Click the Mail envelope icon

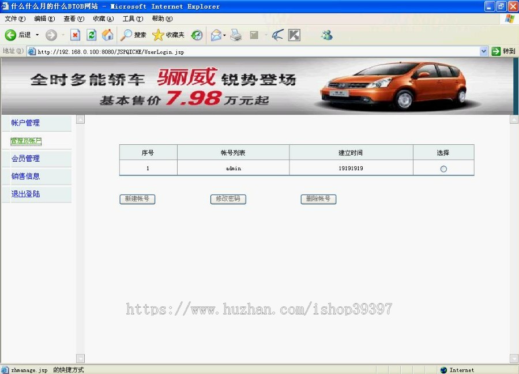[216, 35]
